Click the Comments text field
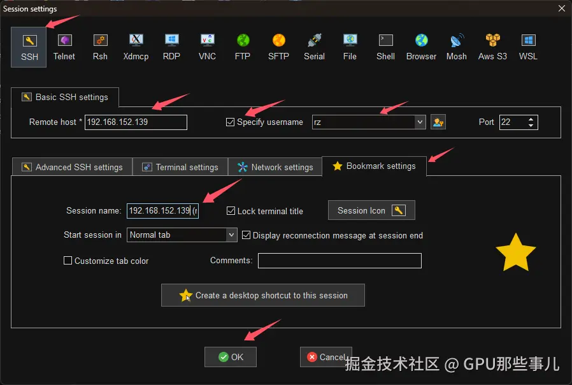This screenshot has height=385, width=572. [340, 261]
